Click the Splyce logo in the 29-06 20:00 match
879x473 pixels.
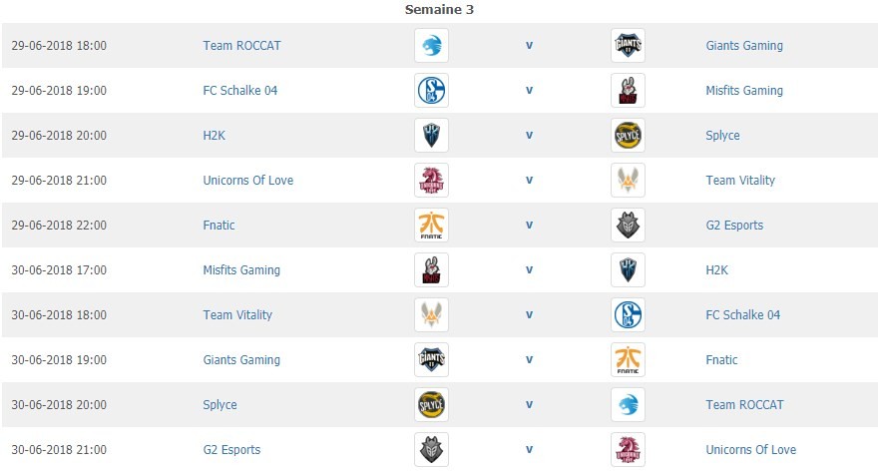point(628,135)
